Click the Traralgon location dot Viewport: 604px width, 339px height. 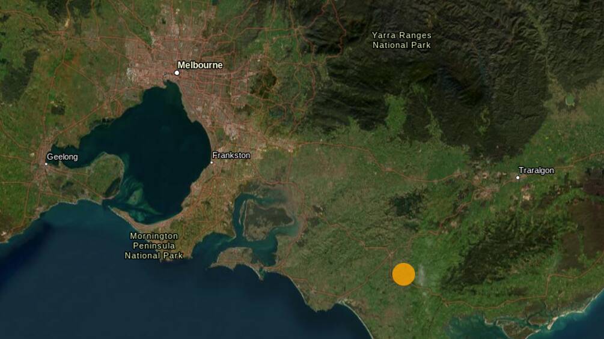pos(517,178)
